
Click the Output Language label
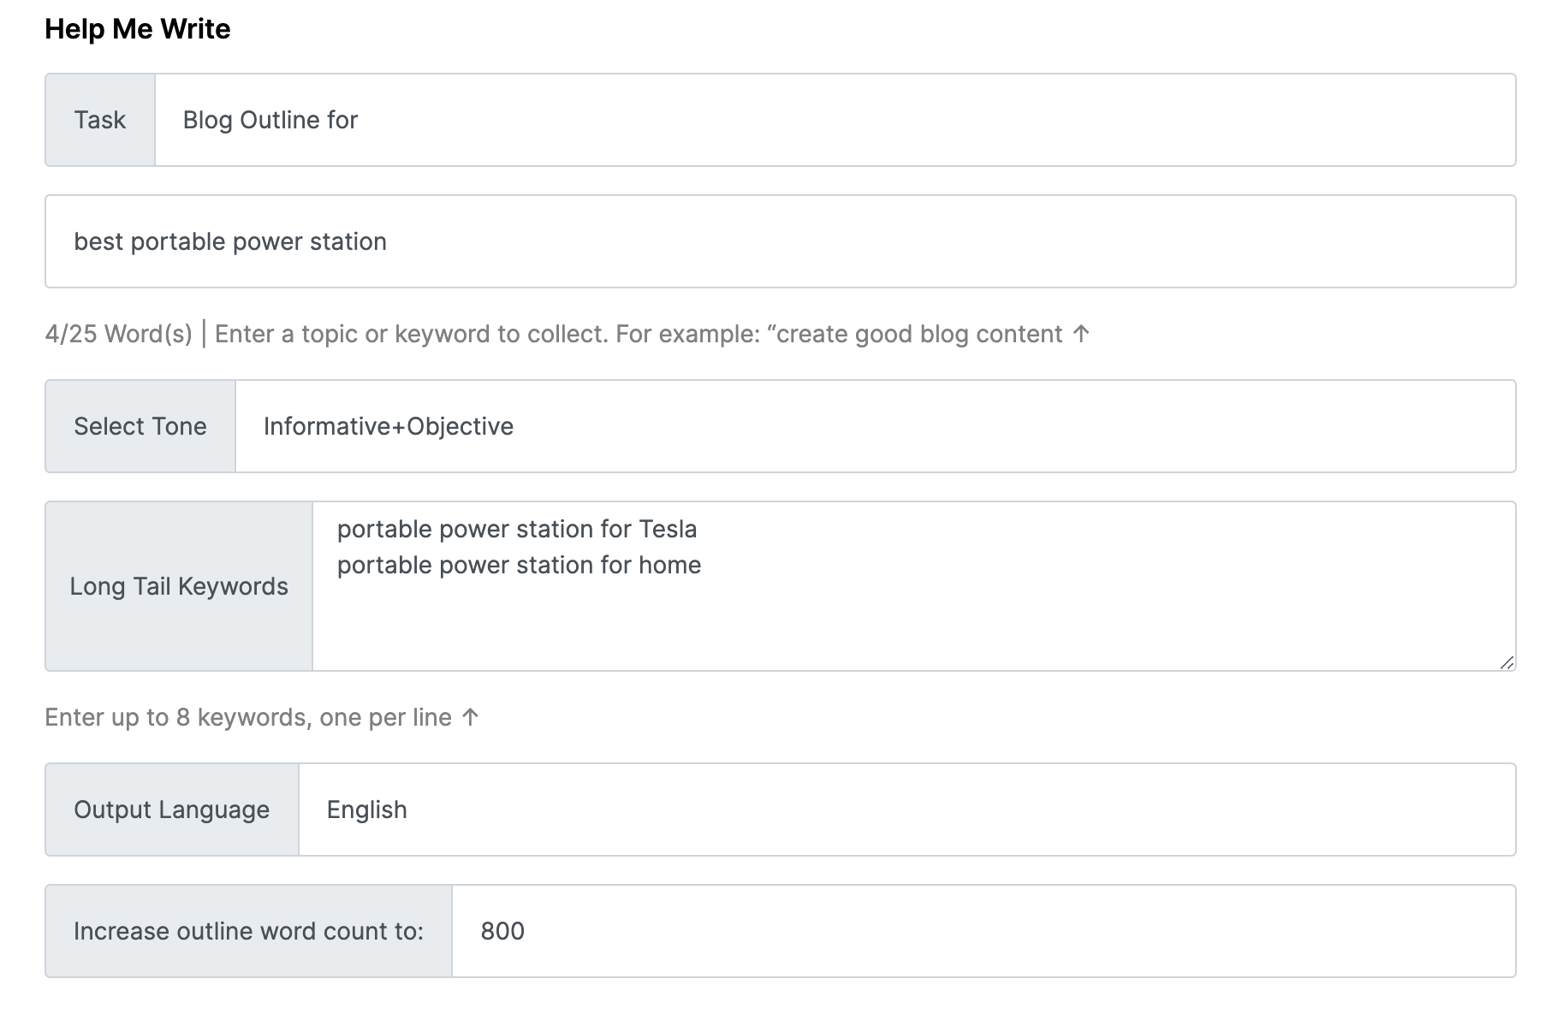tap(172, 810)
